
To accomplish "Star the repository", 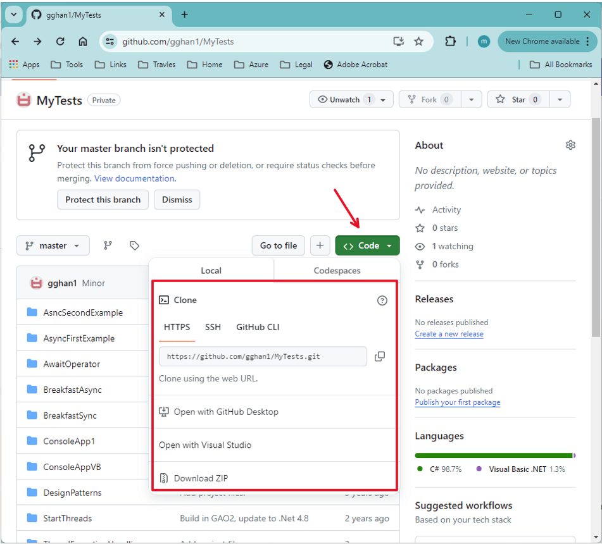I will click(x=518, y=100).
